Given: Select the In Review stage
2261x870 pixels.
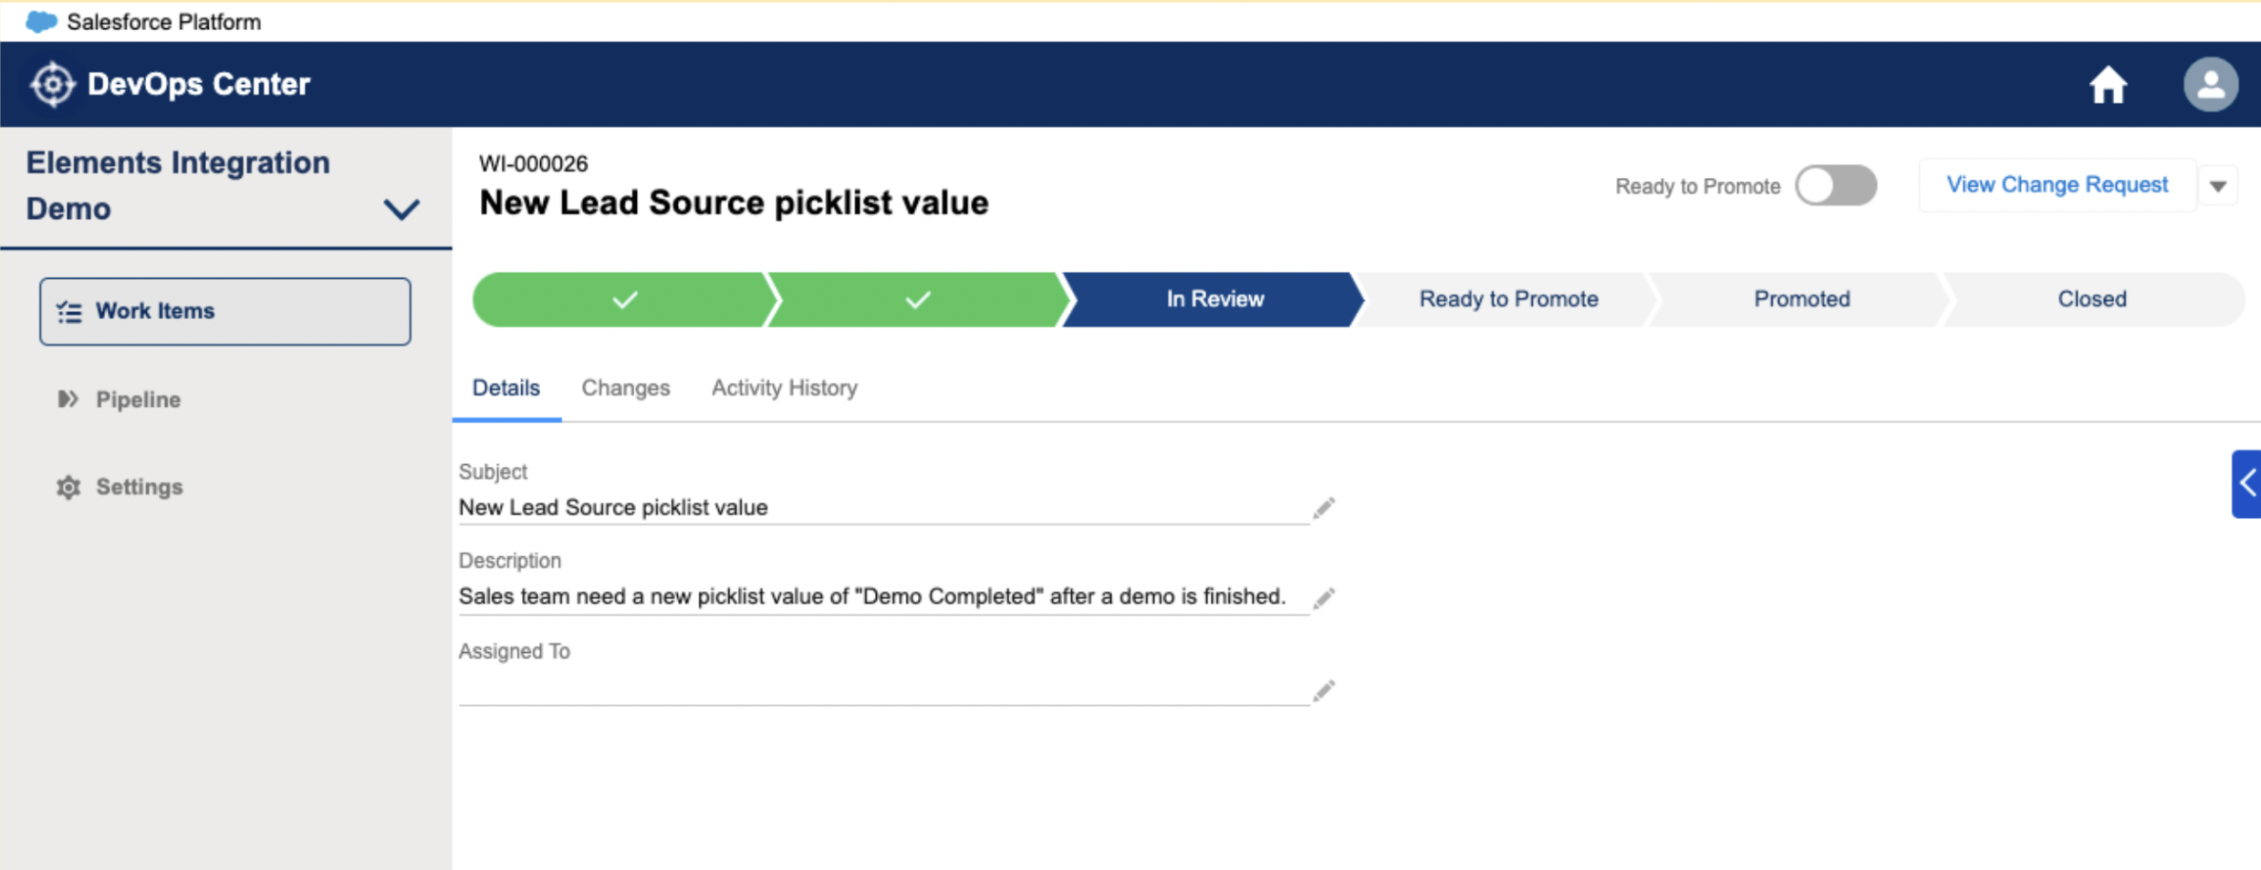Looking at the screenshot, I should 1214,299.
